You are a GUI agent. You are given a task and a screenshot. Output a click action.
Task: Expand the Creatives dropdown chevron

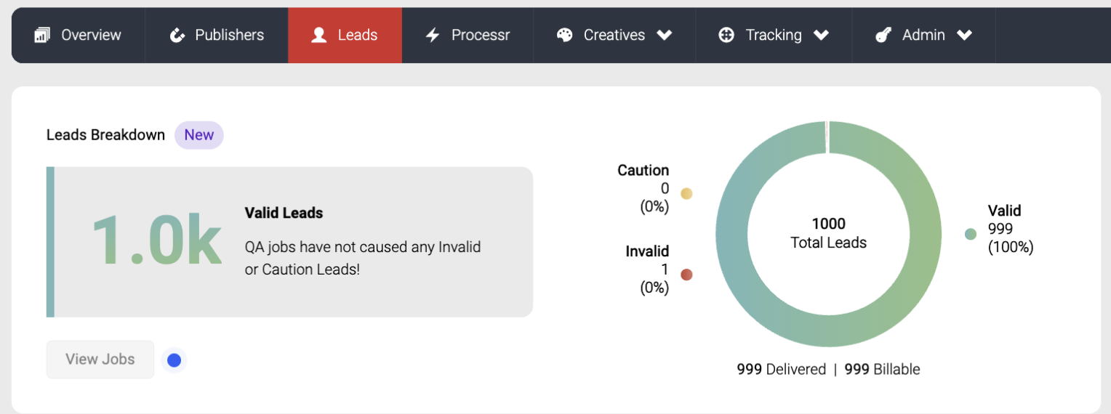(664, 35)
